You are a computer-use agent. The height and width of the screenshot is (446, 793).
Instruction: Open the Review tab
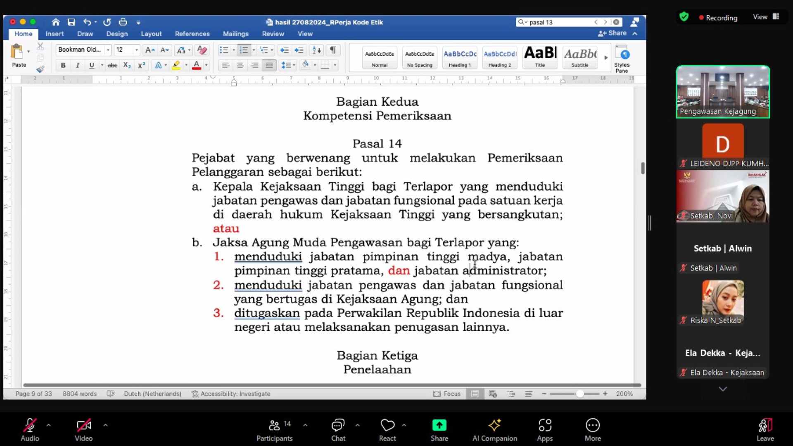pyautogui.click(x=273, y=34)
